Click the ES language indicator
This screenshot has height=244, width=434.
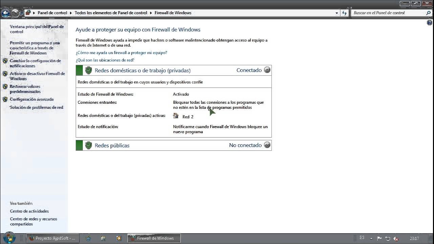coord(362,238)
